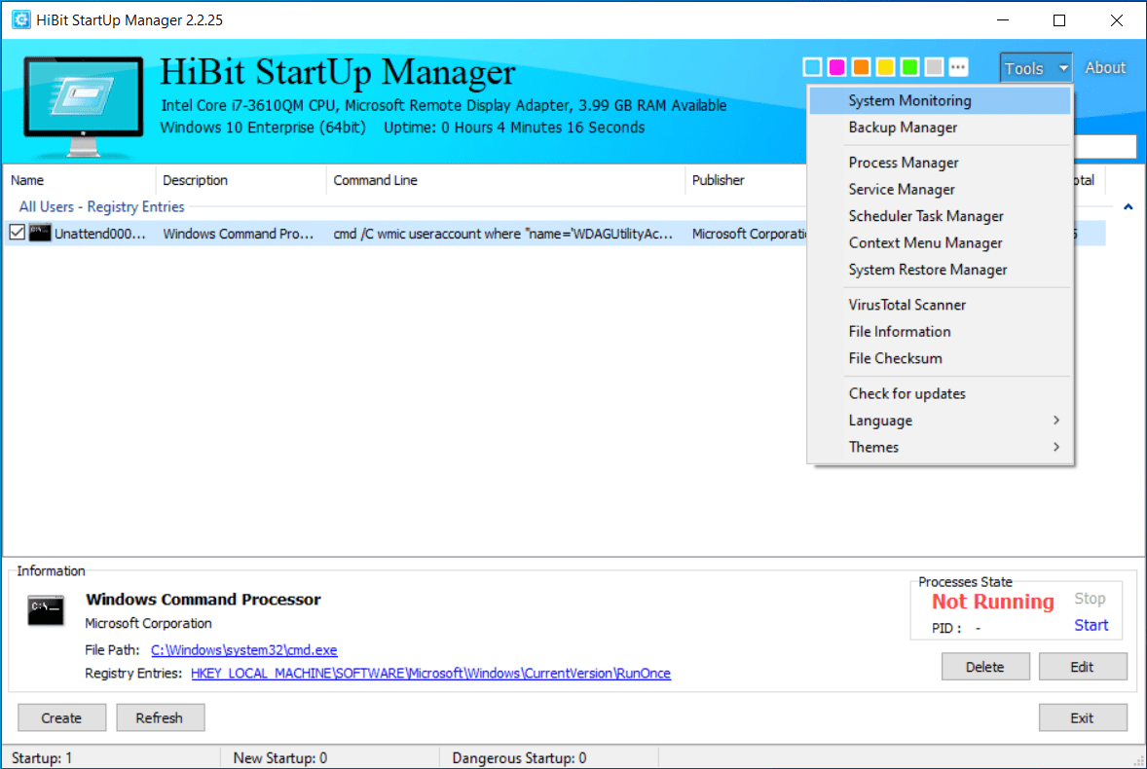Click 'New Startup: 0' status entry

point(280,758)
